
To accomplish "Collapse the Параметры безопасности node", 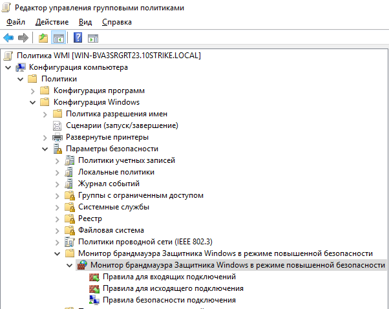I will click(45, 149).
